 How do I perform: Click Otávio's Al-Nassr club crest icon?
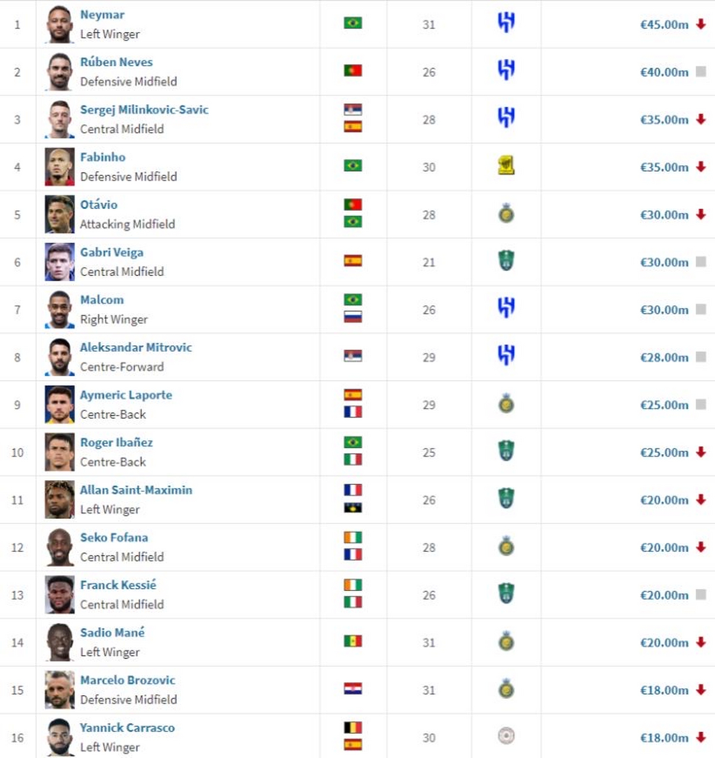506,214
